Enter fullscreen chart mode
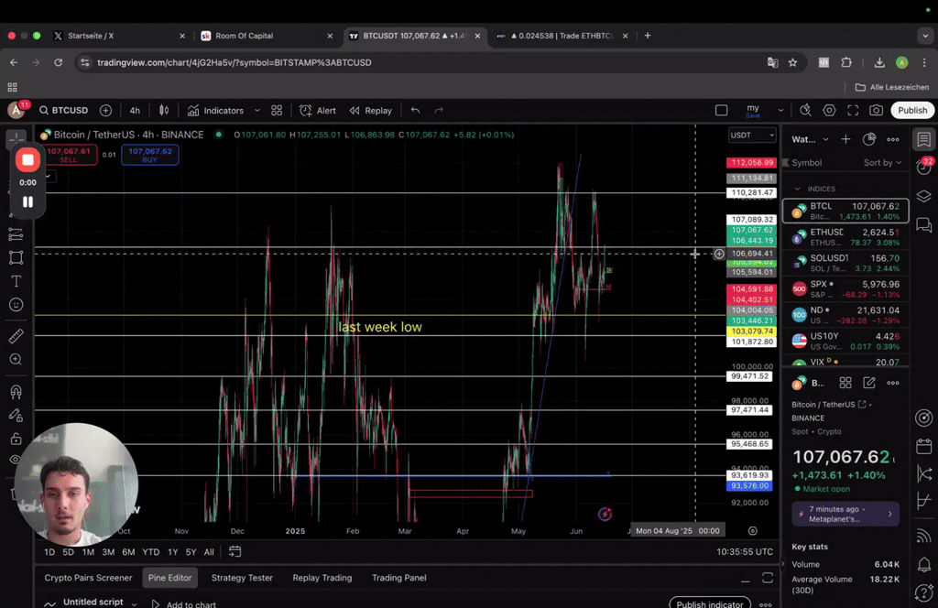 tap(853, 111)
